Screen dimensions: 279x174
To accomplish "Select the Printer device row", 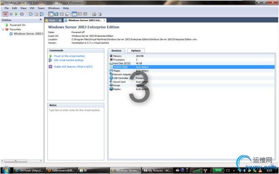I will (192, 86).
